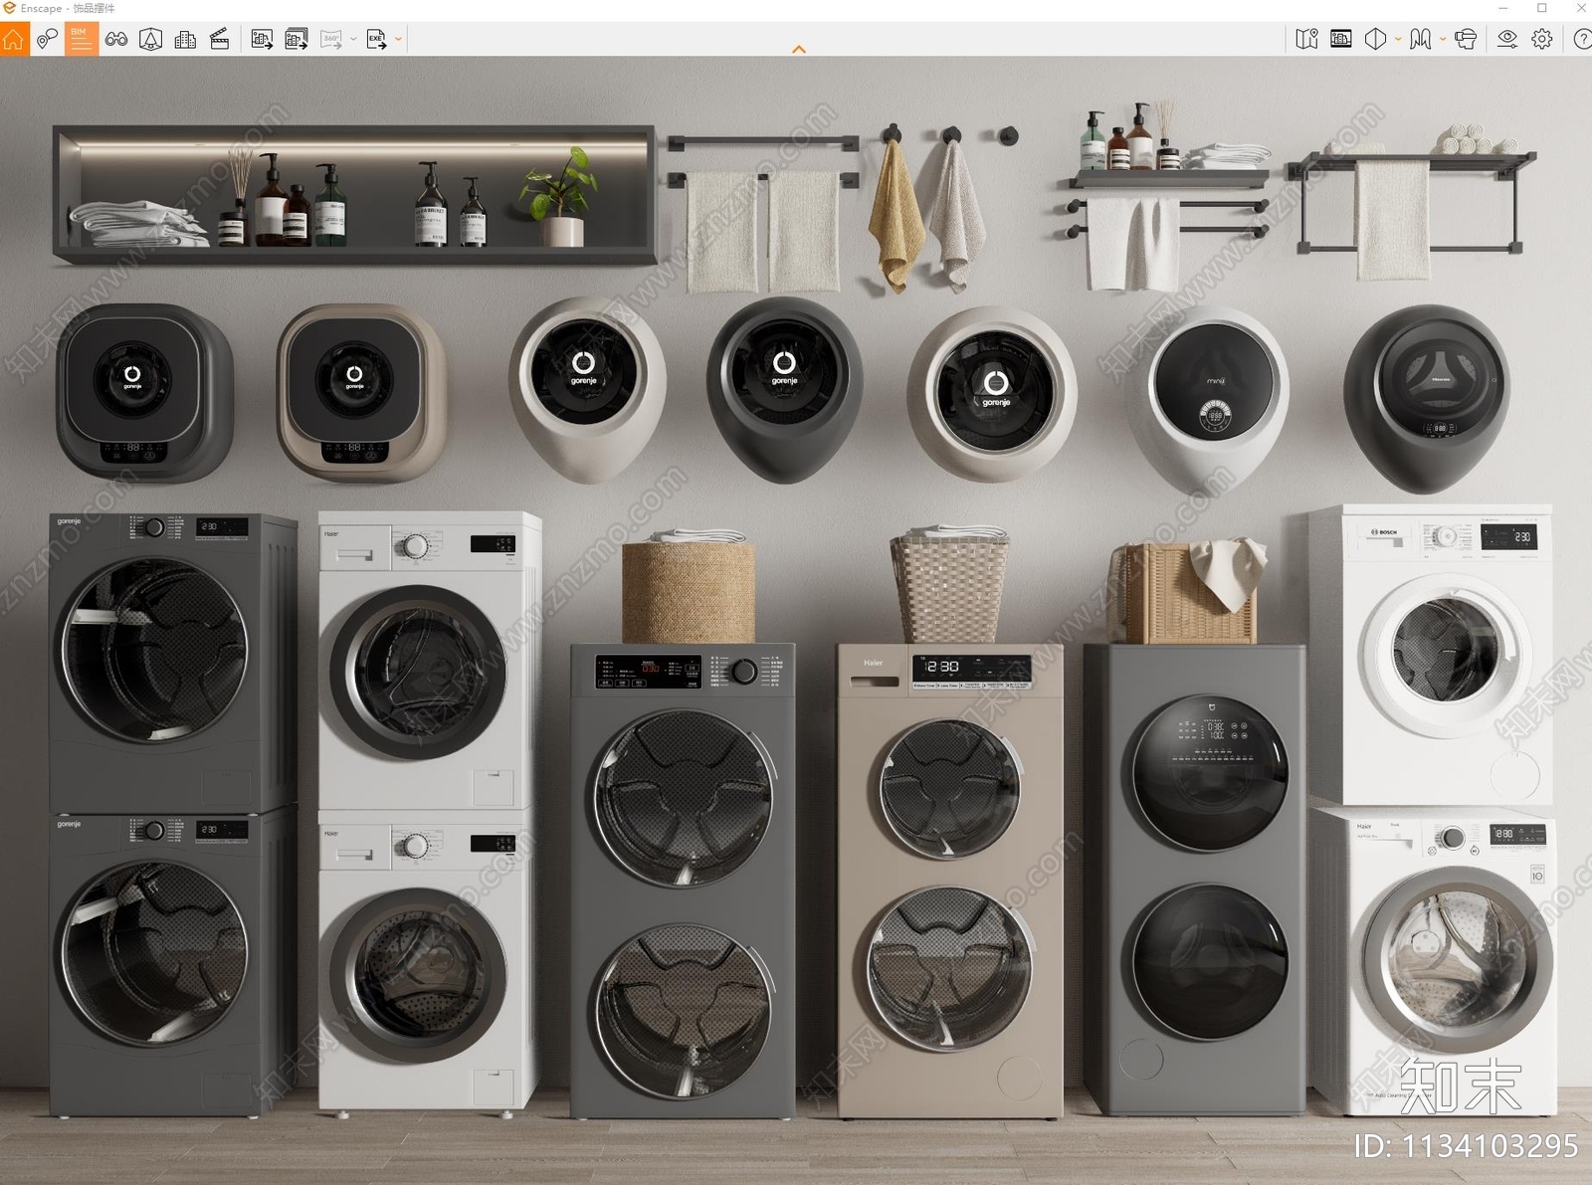Expand the projection mode dropdown arrow
Image resolution: width=1592 pixels, height=1185 pixels.
pos(1398,40)
